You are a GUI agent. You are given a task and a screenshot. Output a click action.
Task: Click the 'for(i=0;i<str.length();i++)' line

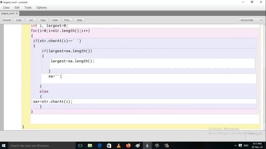click(x=60, y=31)
